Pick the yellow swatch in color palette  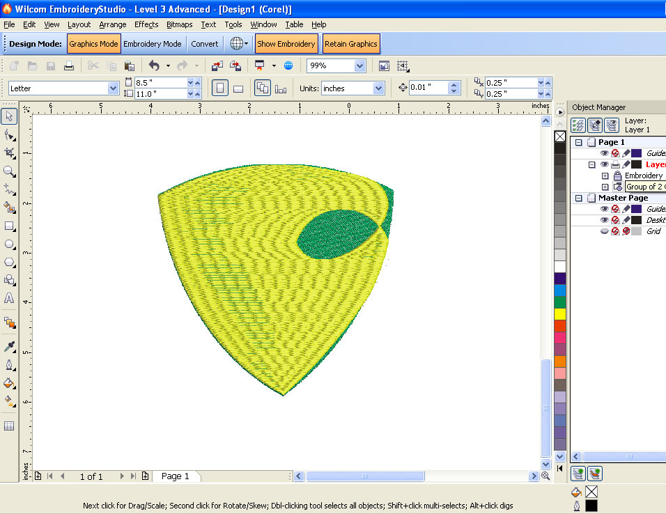pos(560,313)
